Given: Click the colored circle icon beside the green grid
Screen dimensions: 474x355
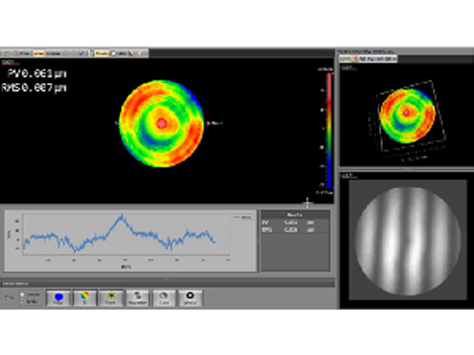Looking at the screenshot, I should click(15, 53).
